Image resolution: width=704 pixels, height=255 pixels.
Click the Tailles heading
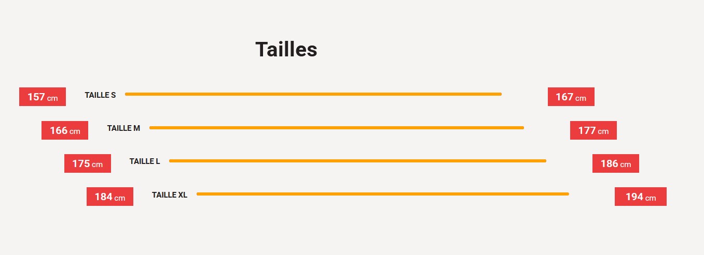pyautogui.click(x=286, y=50)
